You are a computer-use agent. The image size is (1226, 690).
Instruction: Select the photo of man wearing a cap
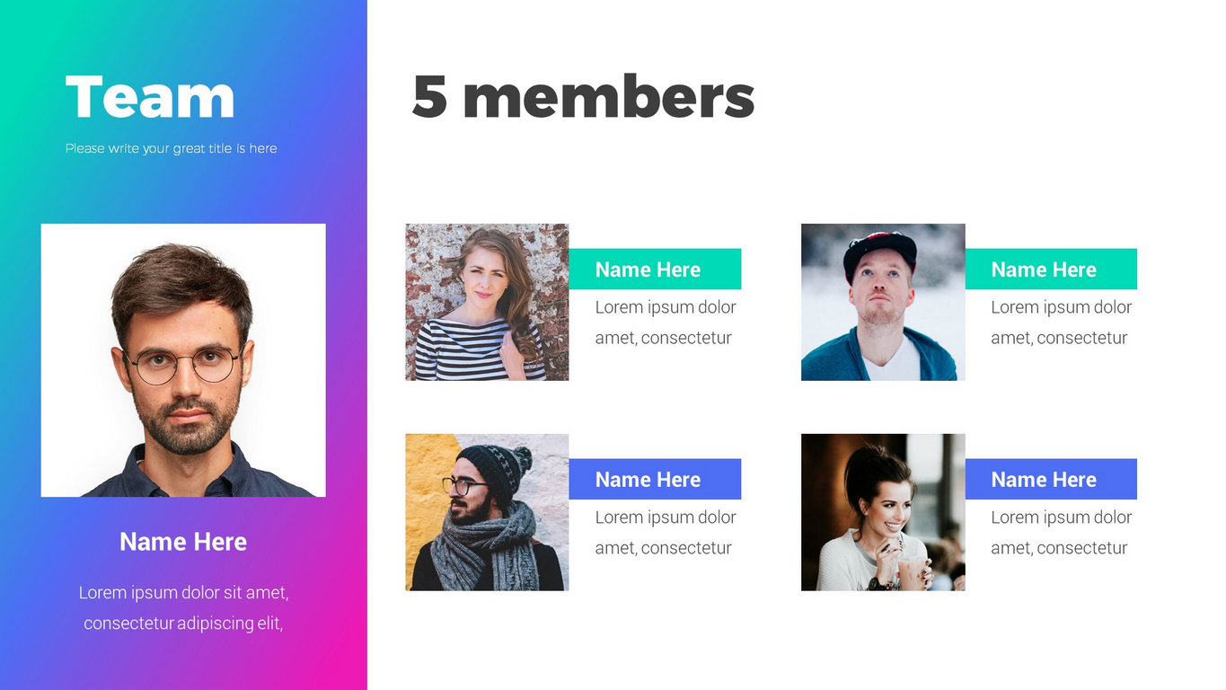pyautogui.click(x=883, y=302)
